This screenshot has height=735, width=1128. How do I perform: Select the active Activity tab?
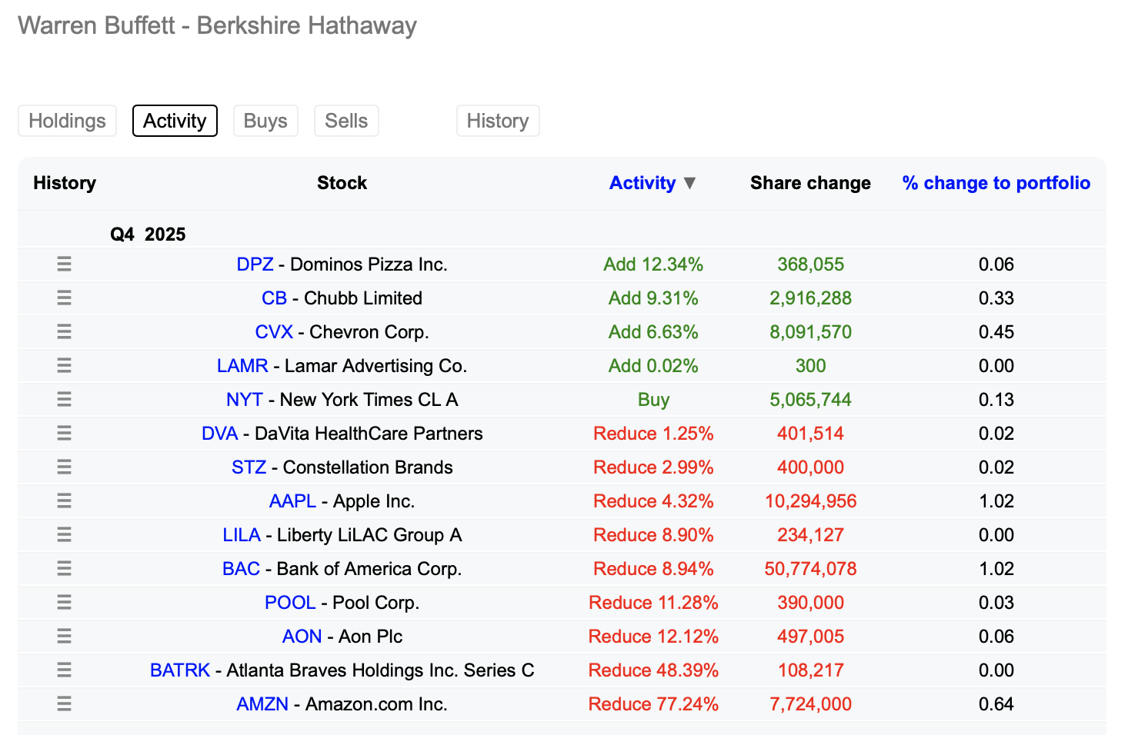pos(175,121)
